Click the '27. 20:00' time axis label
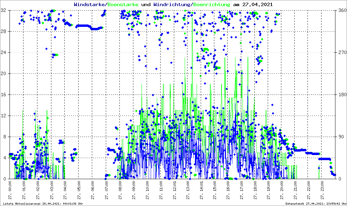 [x=281, y=190]
